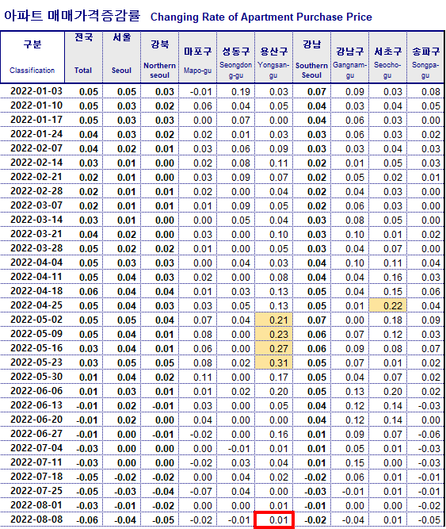Click the '강남구 Gangnam-gu' column header
Image resolution: width=446 pixels, height=529 pixels.
[x=349, y=57]
